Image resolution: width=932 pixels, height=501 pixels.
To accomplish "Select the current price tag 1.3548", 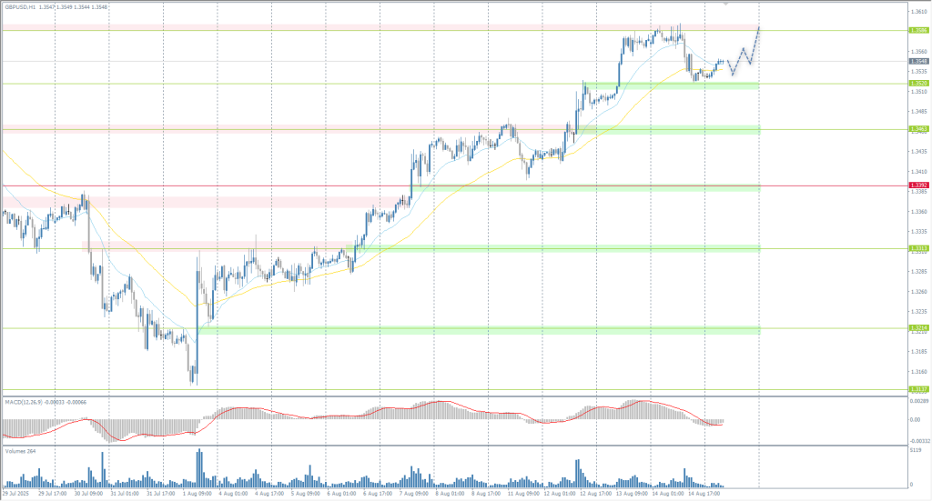I will [x=917, y=62].
